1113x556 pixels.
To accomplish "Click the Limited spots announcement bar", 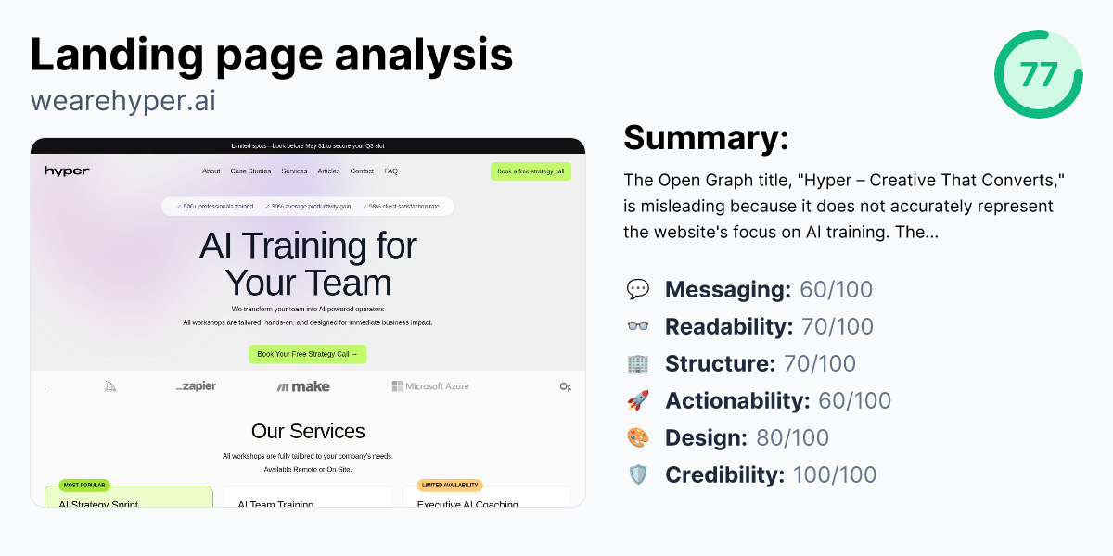I will pyautogui.click(x=309, y=146).
